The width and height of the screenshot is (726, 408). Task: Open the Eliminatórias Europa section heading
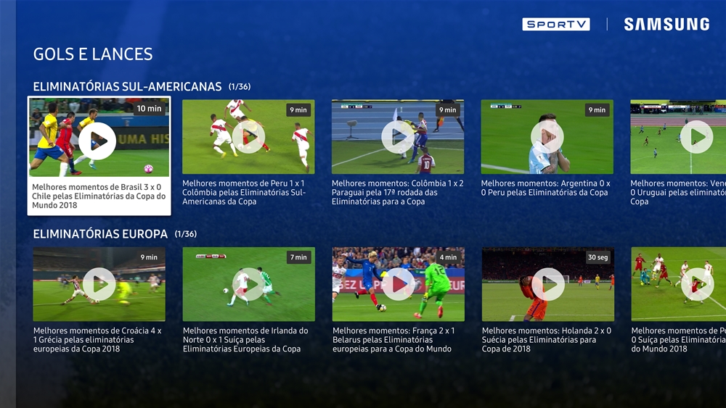click(100, 234)
